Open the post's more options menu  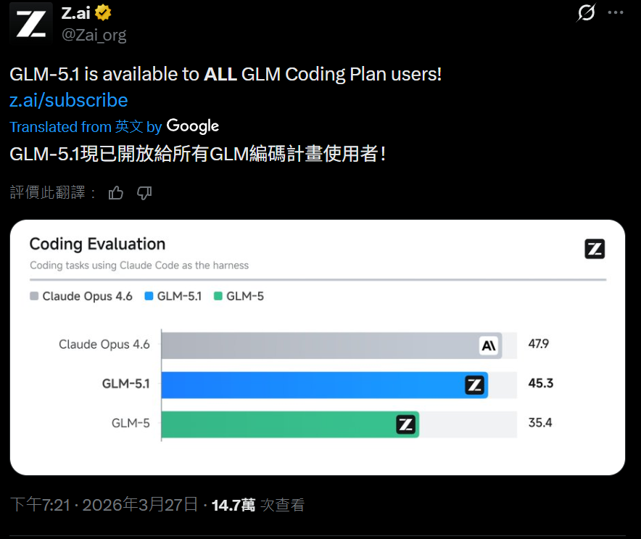click(x=617, y=12)
